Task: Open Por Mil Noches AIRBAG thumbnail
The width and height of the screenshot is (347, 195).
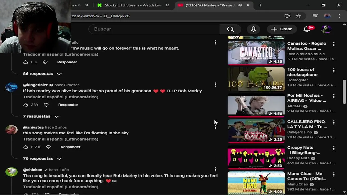Action: tap(256, 105)
